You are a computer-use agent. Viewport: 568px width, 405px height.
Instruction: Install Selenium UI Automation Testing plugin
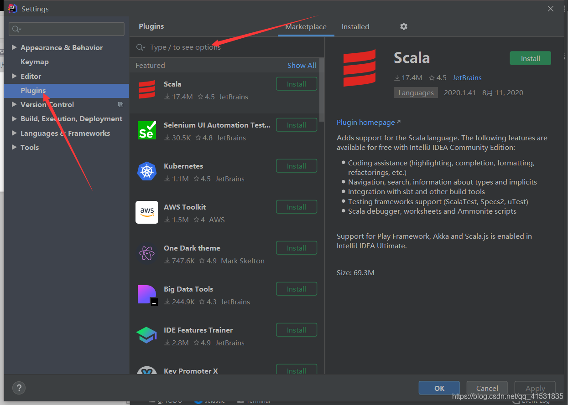tap(297, 125)
